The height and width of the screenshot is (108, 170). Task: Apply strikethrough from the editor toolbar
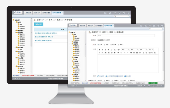click(108, 50)
